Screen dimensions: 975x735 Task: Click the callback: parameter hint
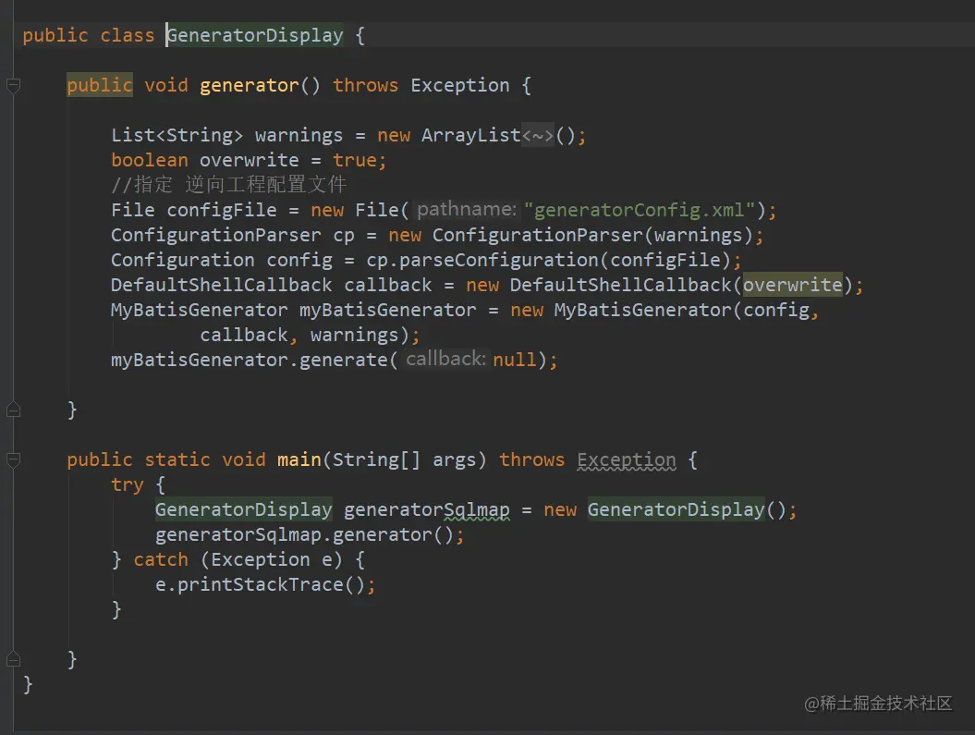(445, 359)
